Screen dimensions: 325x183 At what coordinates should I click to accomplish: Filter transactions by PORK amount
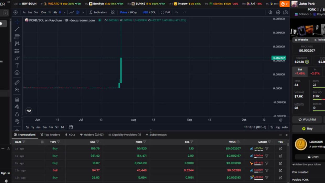click(x=145, y=142)
